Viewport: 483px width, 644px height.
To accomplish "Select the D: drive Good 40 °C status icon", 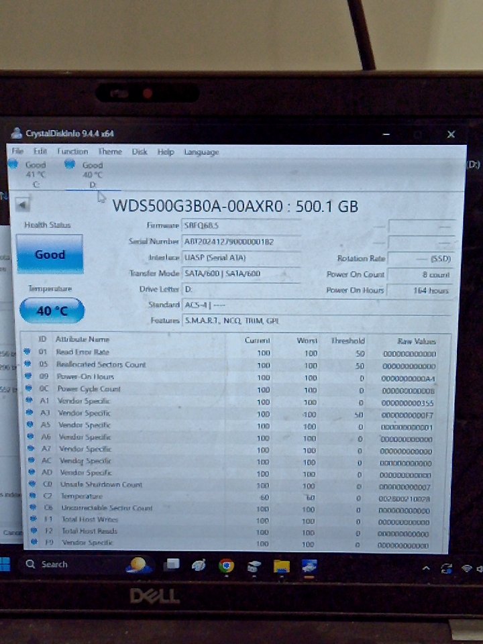I will pyautogui.click(x=69, y=164).
